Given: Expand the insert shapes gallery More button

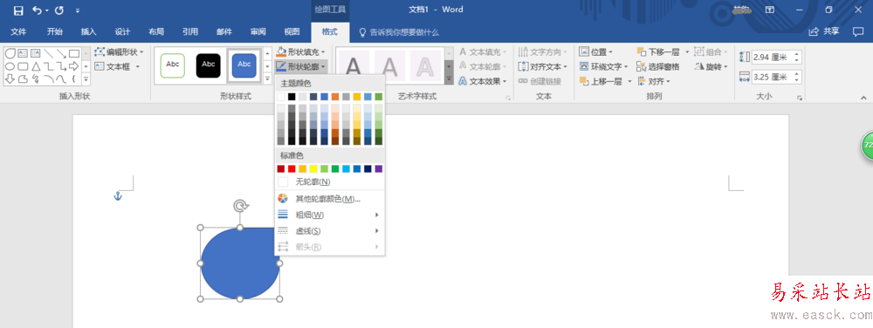Looking at the screenshot, I should coord(86,79).
